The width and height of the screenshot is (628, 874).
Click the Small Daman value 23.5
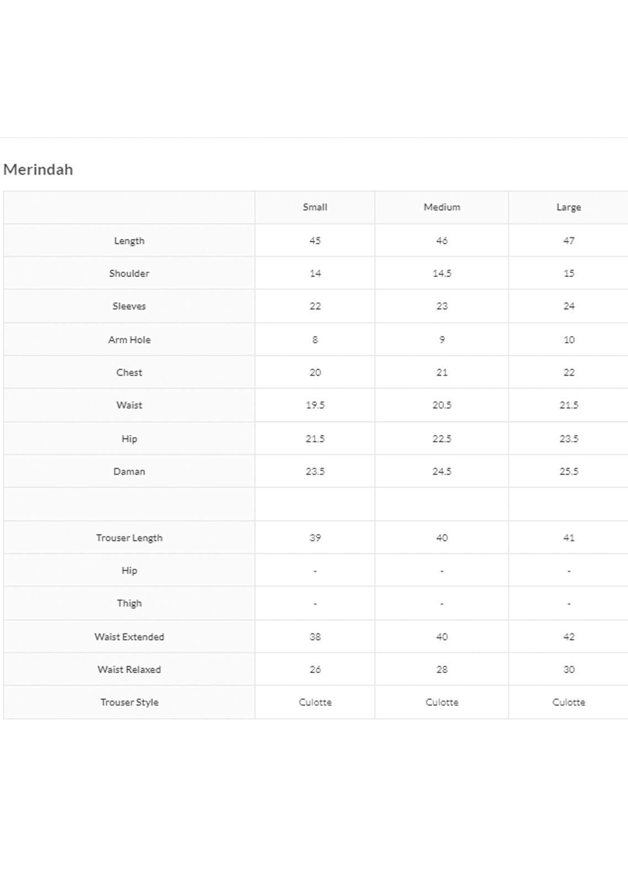coord(315,471)
